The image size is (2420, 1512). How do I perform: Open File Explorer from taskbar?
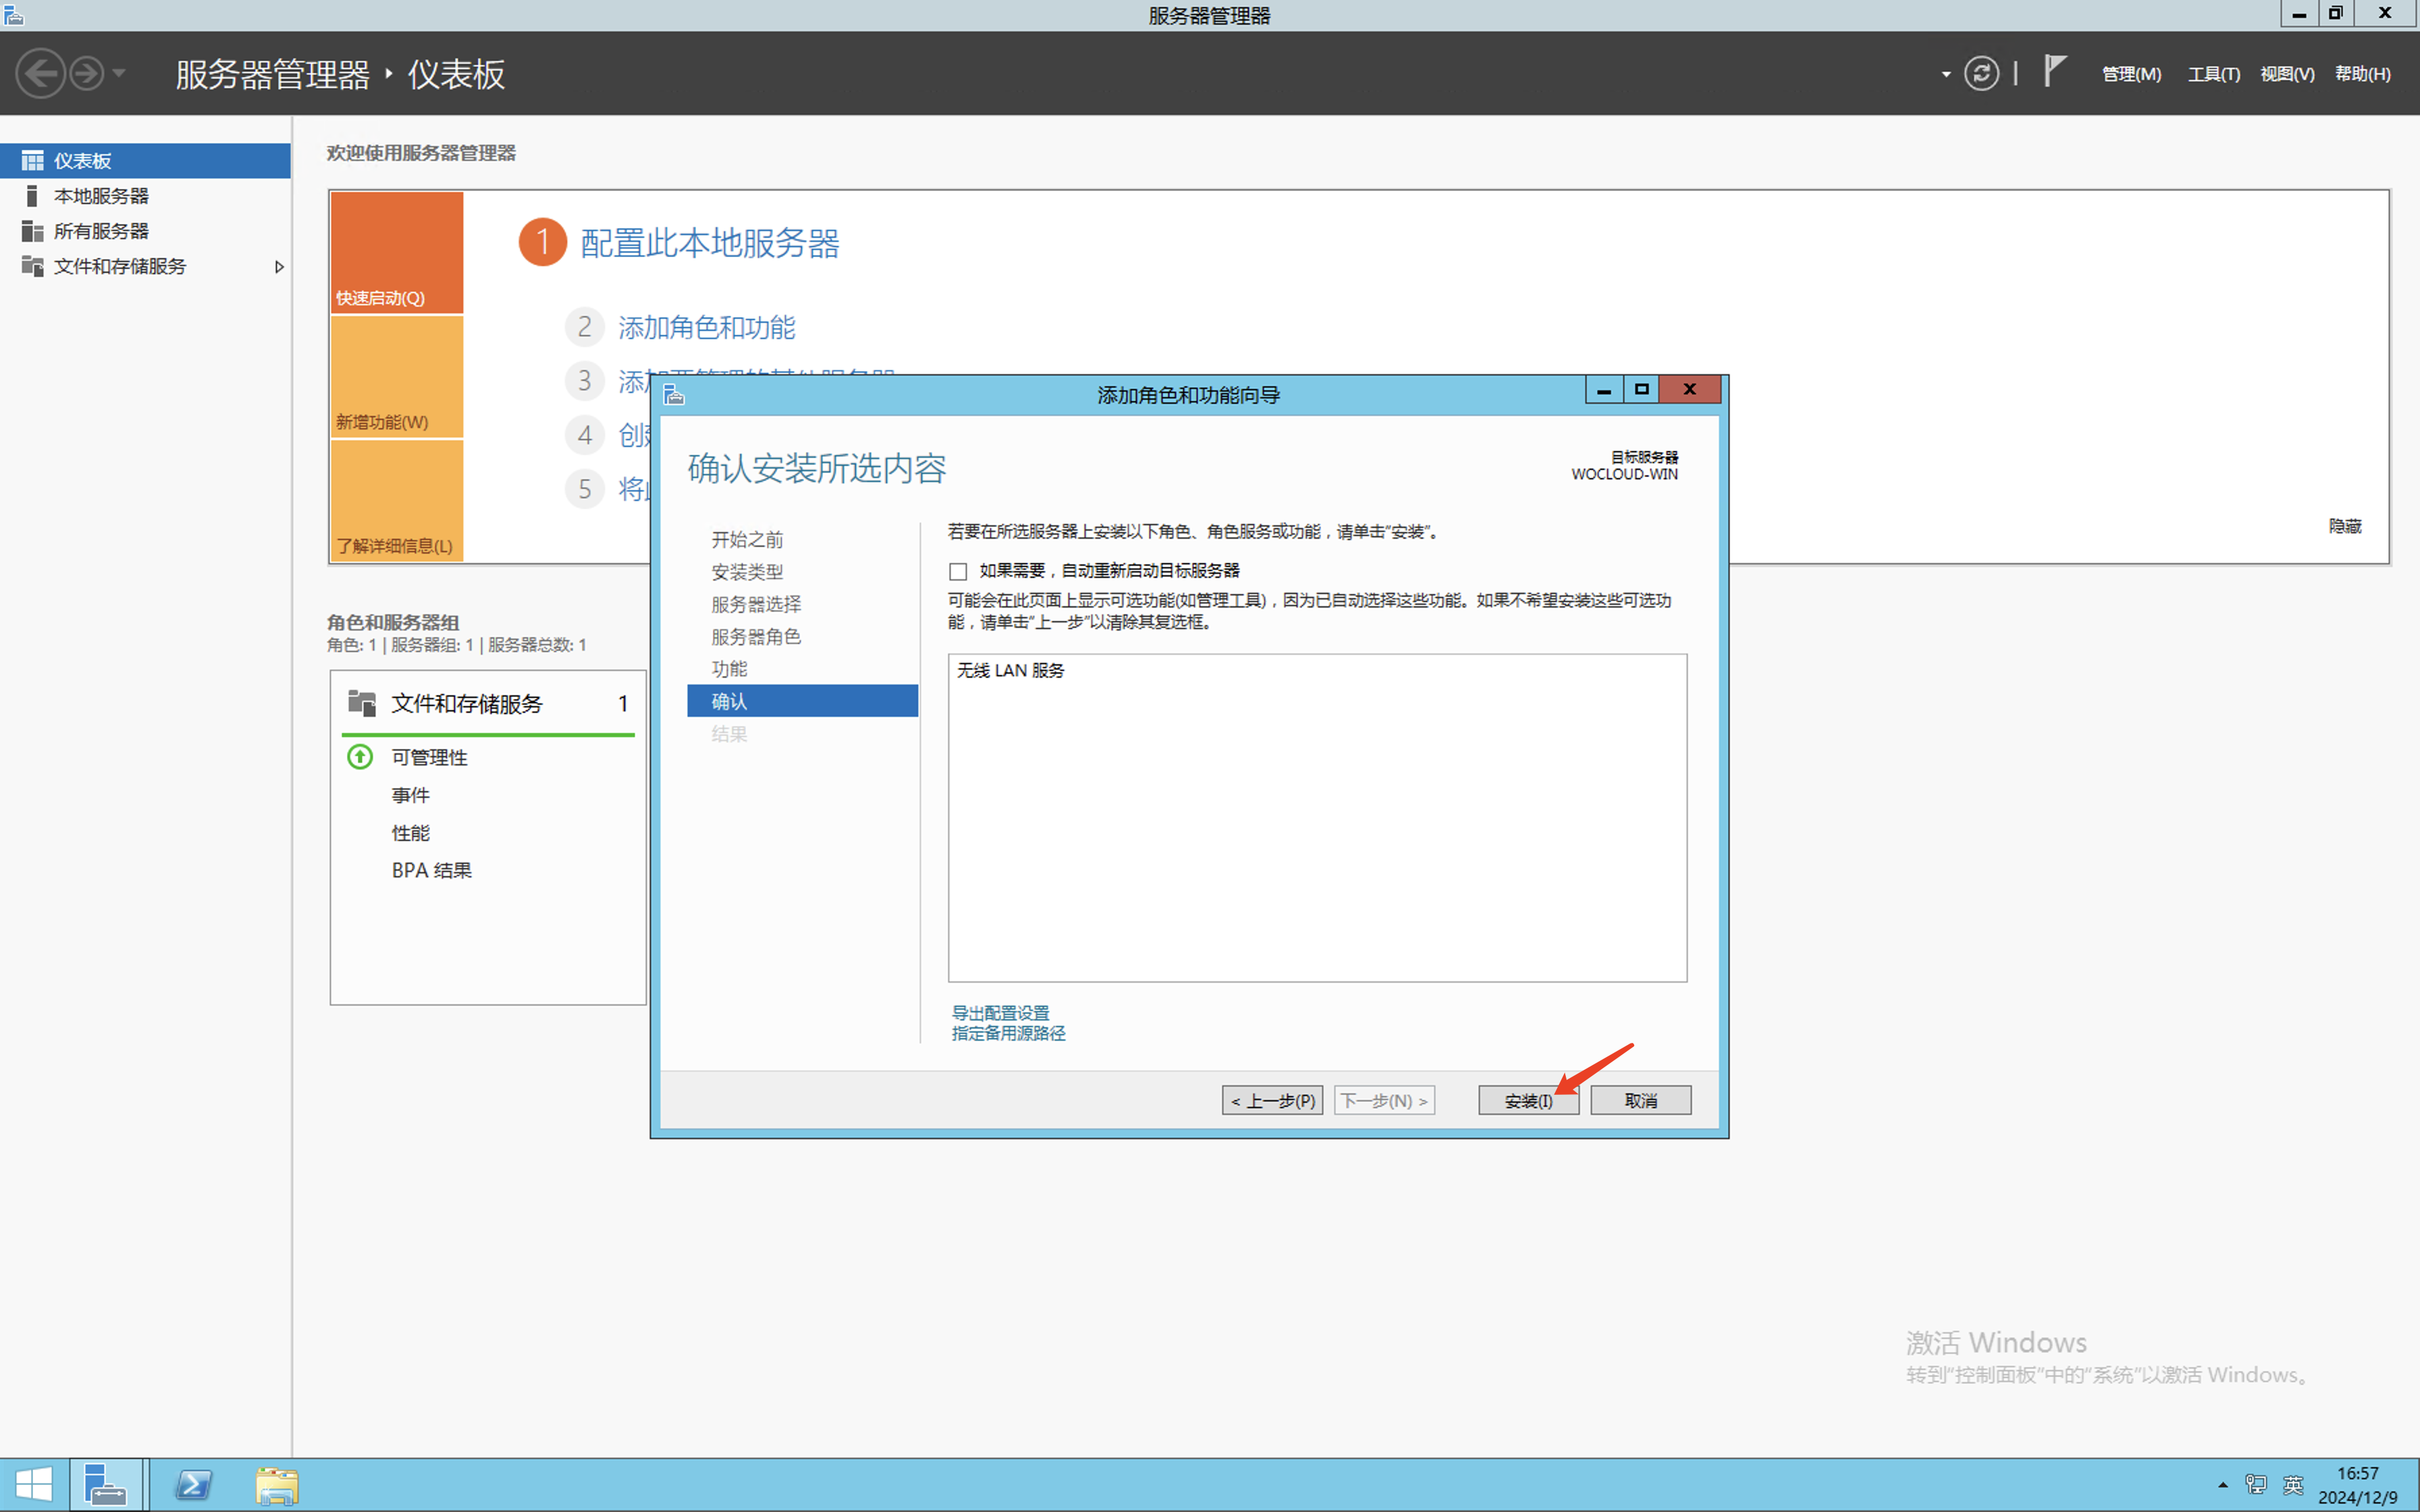point(276,1485)
